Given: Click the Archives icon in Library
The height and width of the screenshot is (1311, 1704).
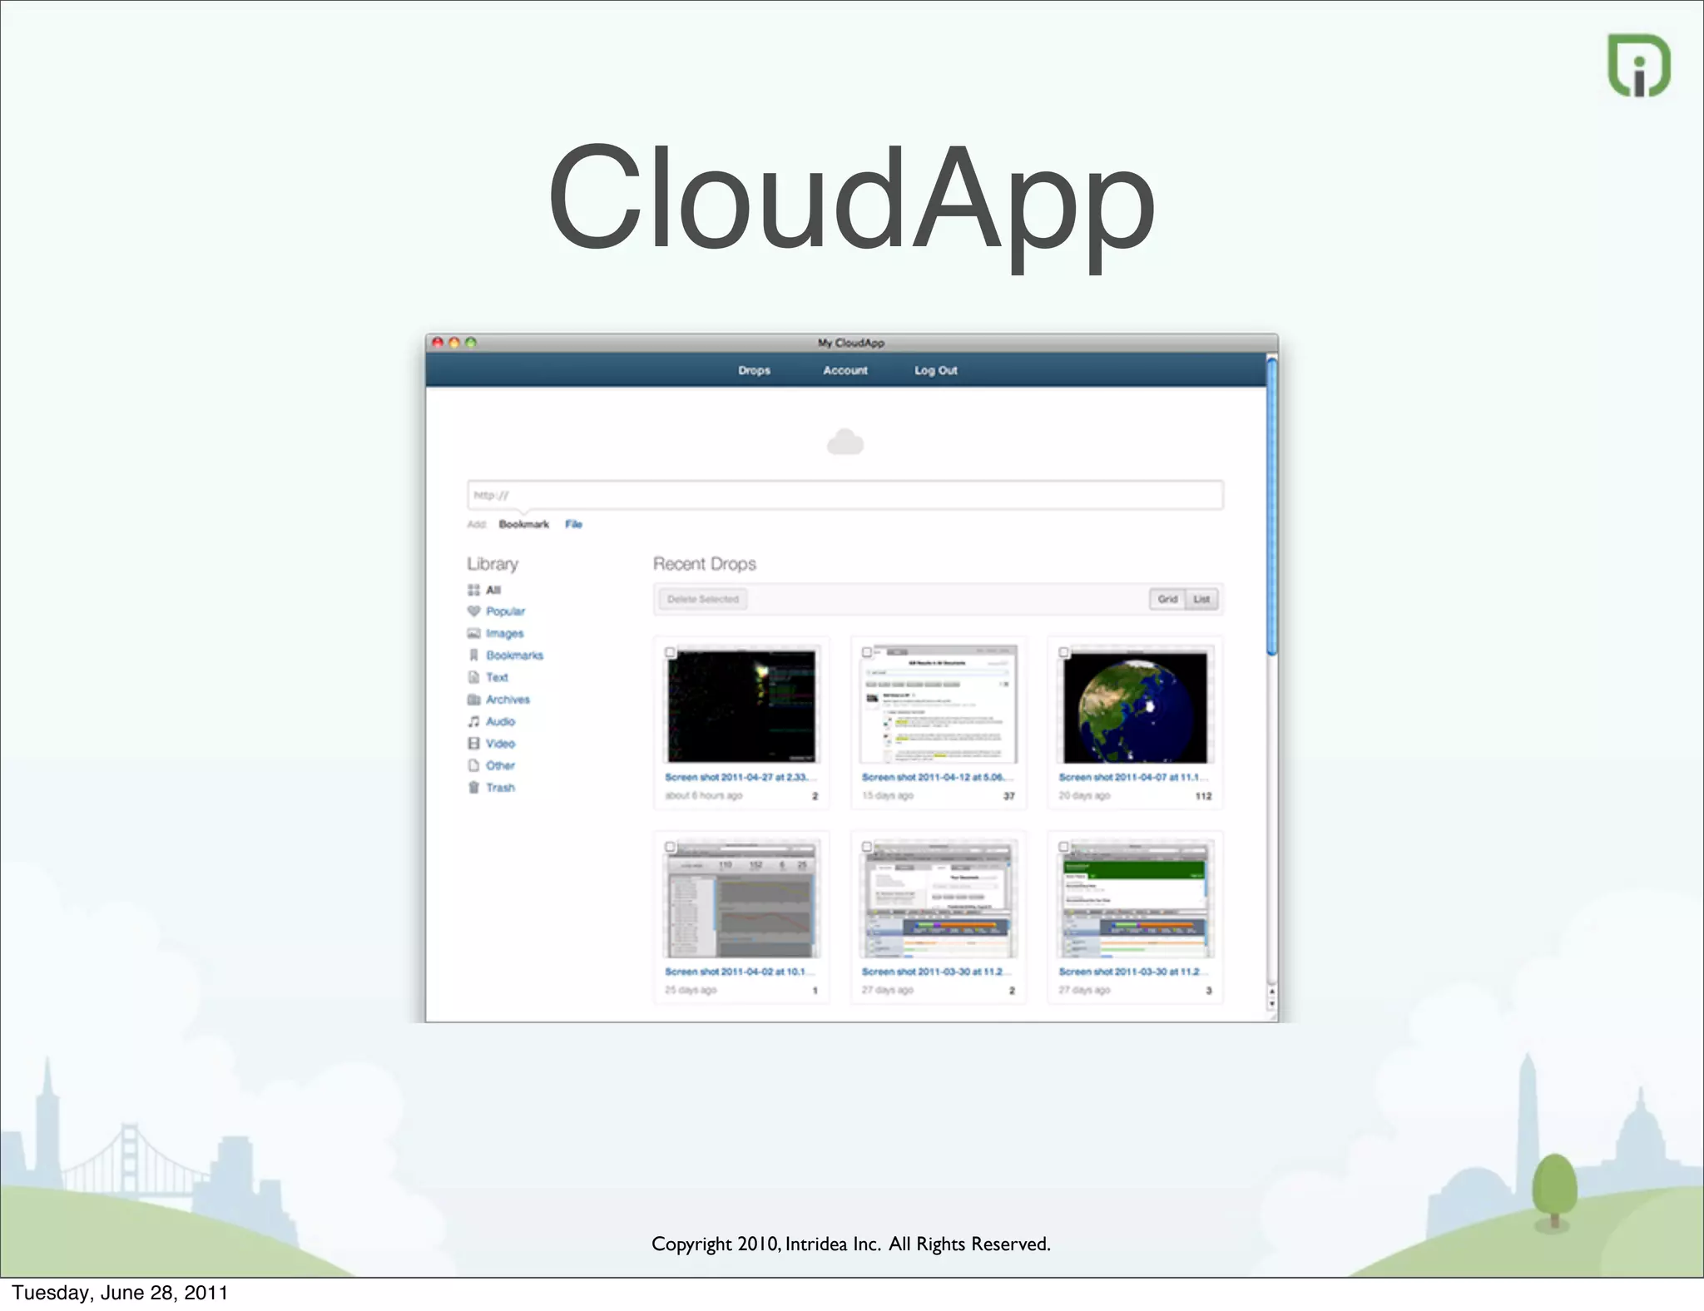Looking at the screenshot, I should (473, 700).
